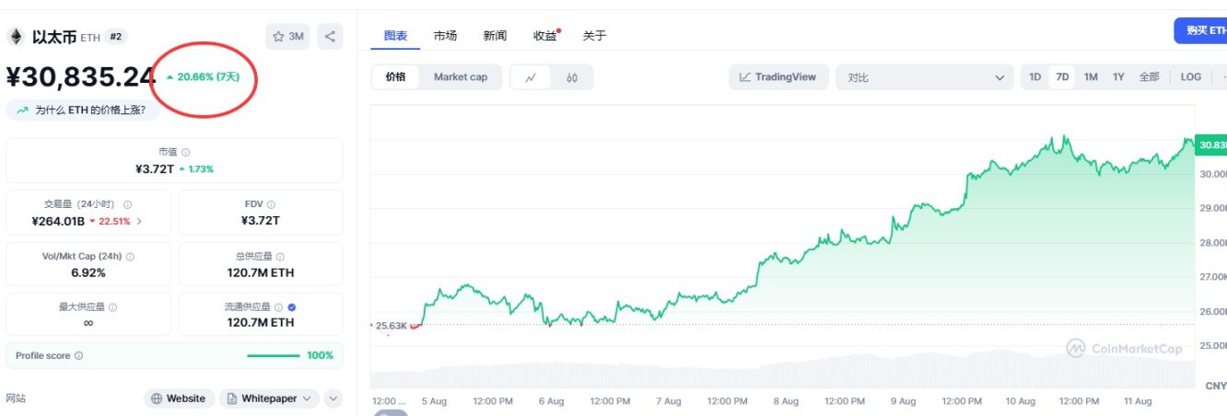Switch the chart to Market cap
Viewport: 1227px width, 416px height.
click(461, 77)
